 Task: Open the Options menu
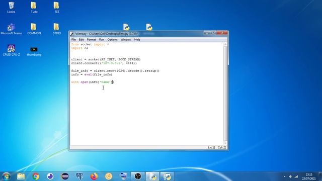click(112, 40)
